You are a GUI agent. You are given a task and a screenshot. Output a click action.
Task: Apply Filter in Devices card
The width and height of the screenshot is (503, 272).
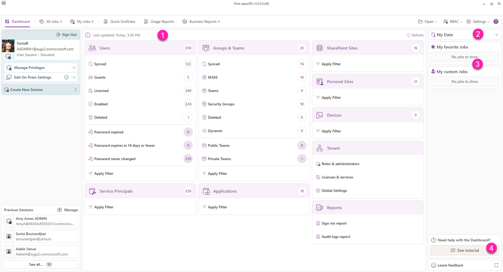[x=329, y=131]
